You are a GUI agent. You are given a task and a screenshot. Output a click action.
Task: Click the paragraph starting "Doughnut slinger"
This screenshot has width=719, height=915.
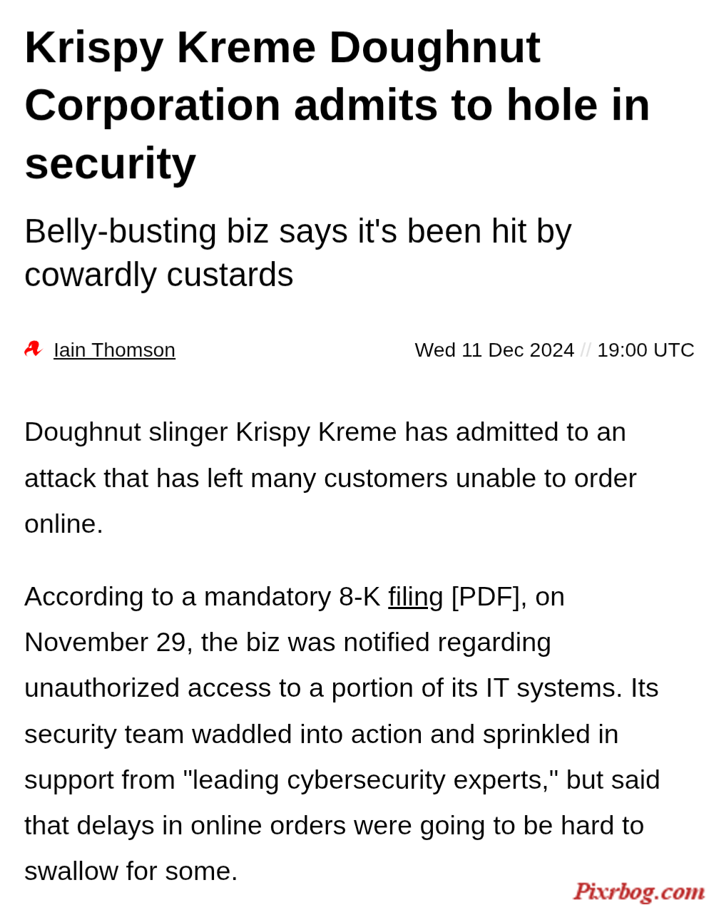click(x=330, y=478)
